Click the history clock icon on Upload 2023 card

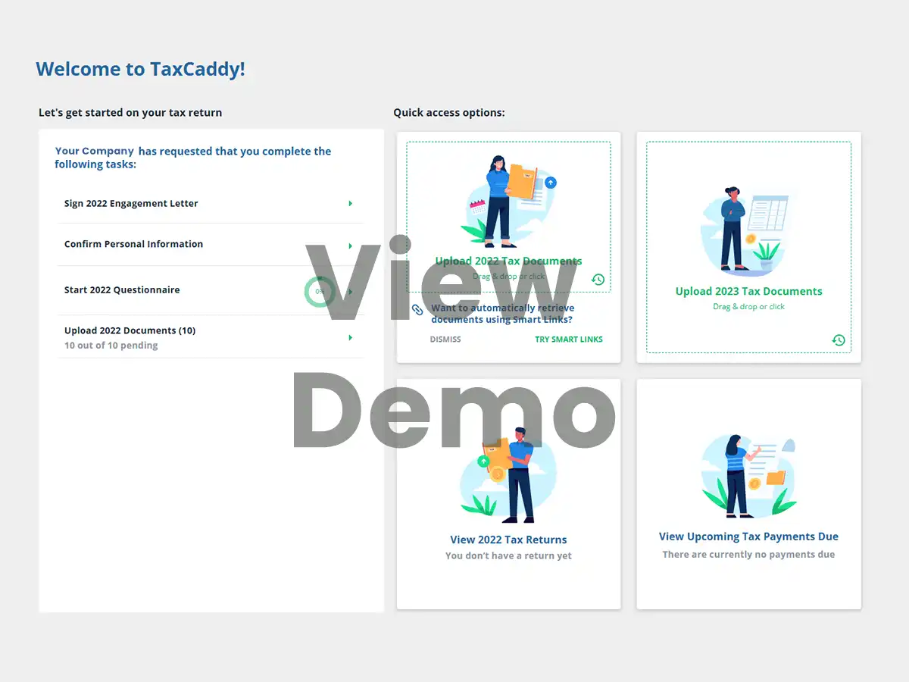click(838, 340)
